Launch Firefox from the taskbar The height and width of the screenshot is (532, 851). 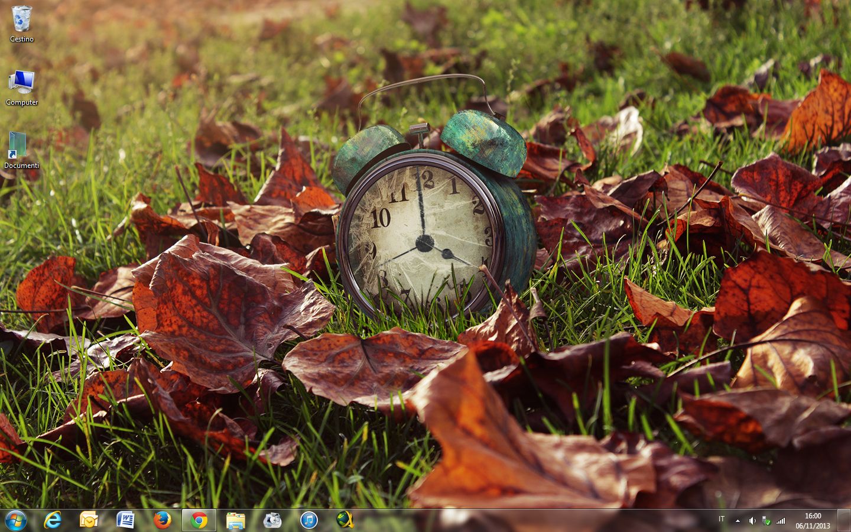[x=163, y=520]
